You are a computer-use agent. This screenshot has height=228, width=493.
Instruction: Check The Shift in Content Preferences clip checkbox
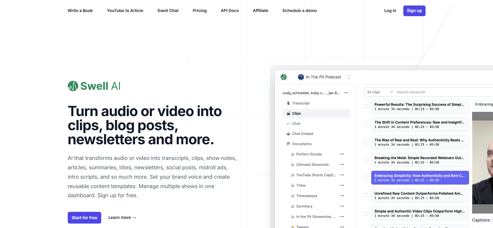(366, 124)
